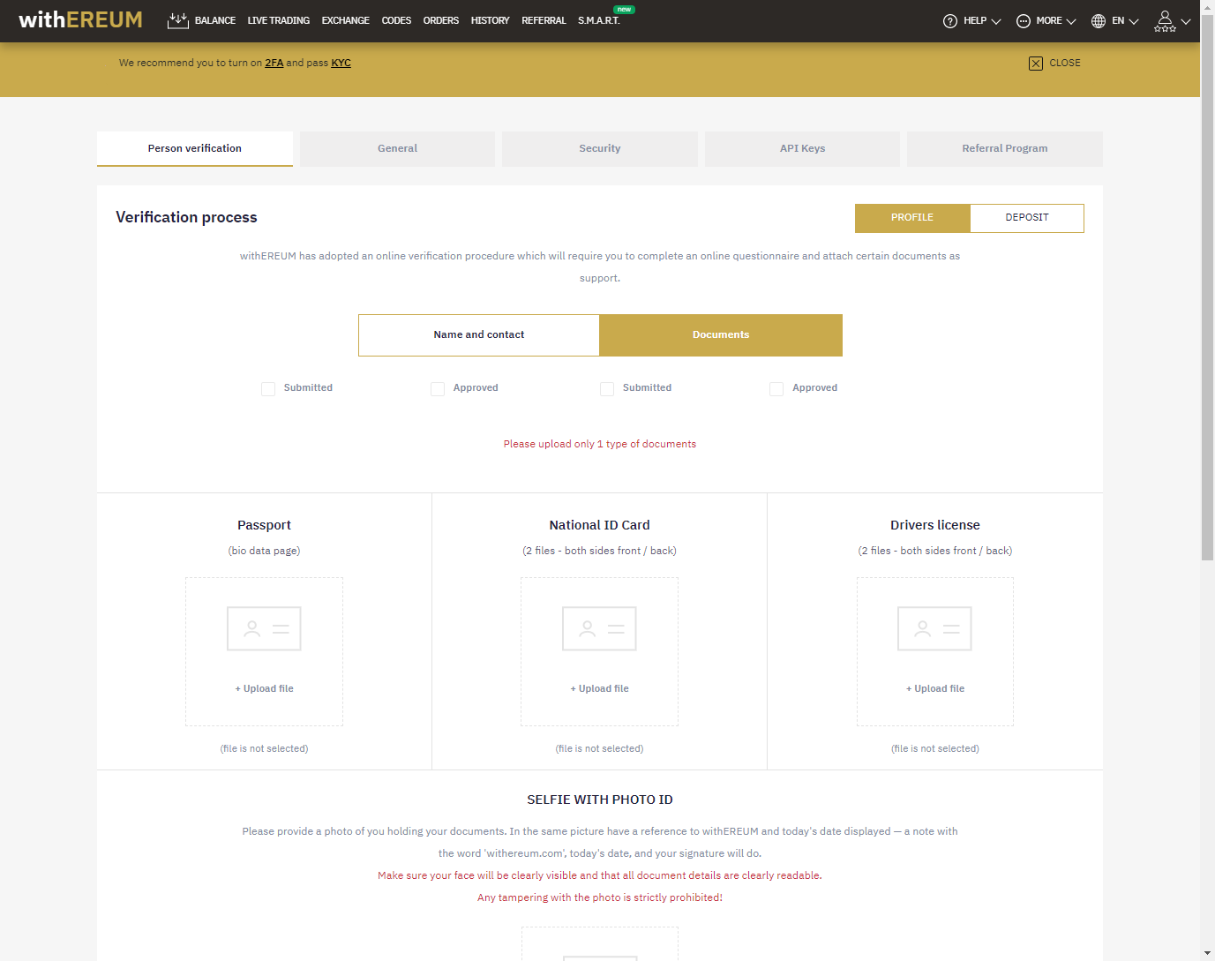Check the second Submitted checkbox

pos(607,388)
